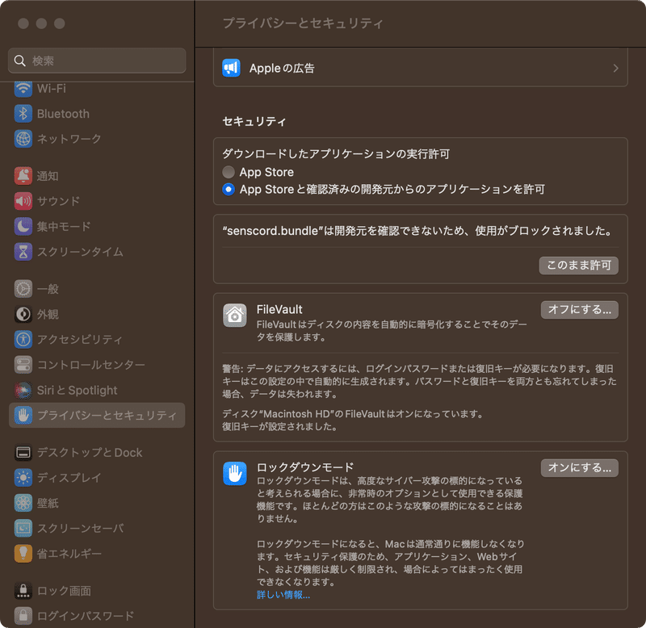
Task: Select the 集中モード moon icon
Action: point(23,227)
